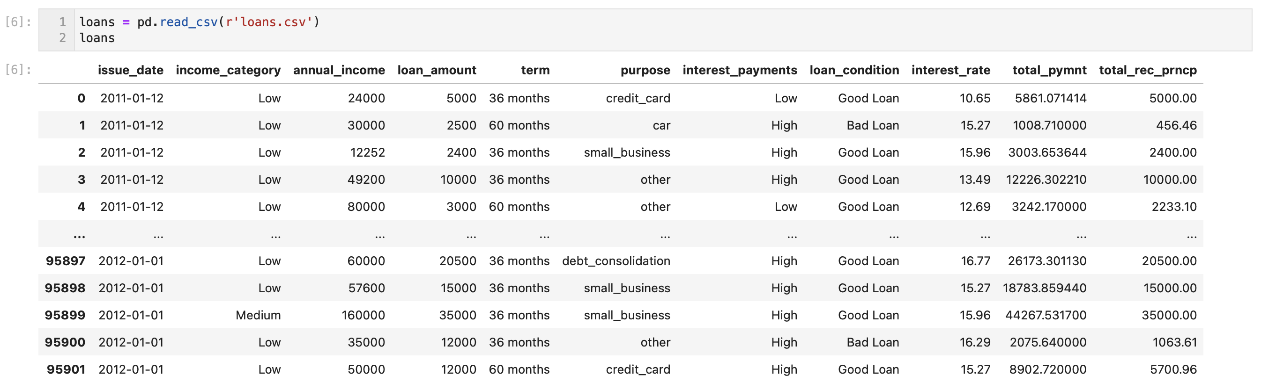Click the purpose column header
This screenshot has height=390, width=1261.
pos(645,70)
